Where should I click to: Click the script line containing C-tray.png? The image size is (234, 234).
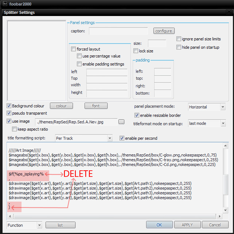(x=113, y=160)
